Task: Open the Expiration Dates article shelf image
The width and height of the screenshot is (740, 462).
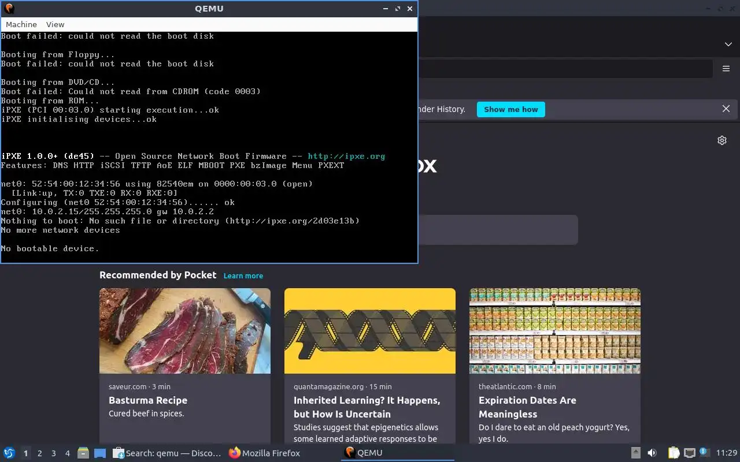Action: 555,331
